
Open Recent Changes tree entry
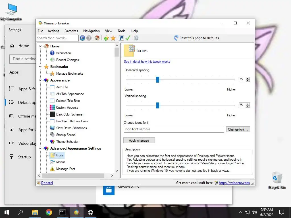pyautogui.click(x=67, y=60)
